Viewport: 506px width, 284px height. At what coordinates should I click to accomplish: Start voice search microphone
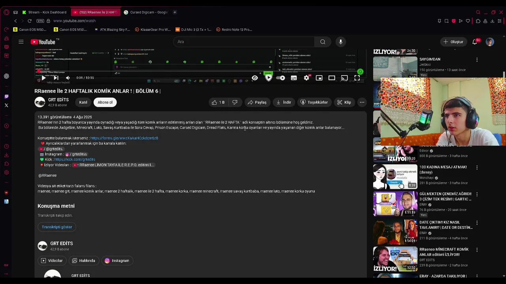341,42
